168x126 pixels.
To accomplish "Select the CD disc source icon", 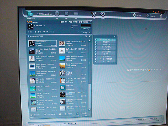I will [x=57, y=14].
